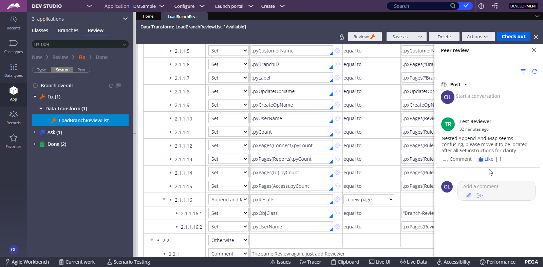Switch to Branches tab

click(68, 30)
